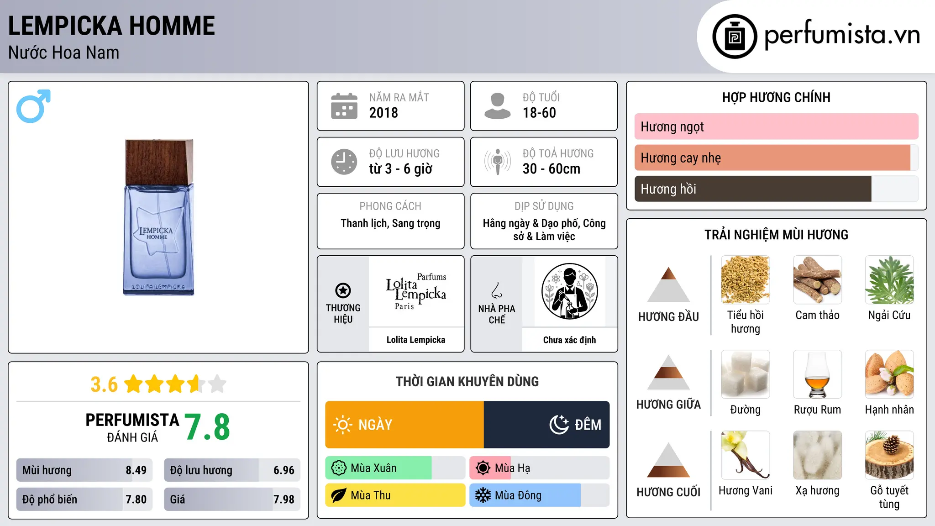Click the Hương đầu pyramid icon
The width and height of the screenshot is (935, 526).
668,284
